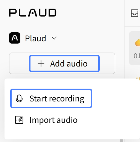Click the sparkle icon at right edge
The image size is (140, 142).
[138, 79]
